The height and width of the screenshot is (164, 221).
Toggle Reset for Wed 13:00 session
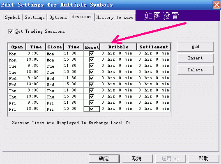tap(92, 84)
